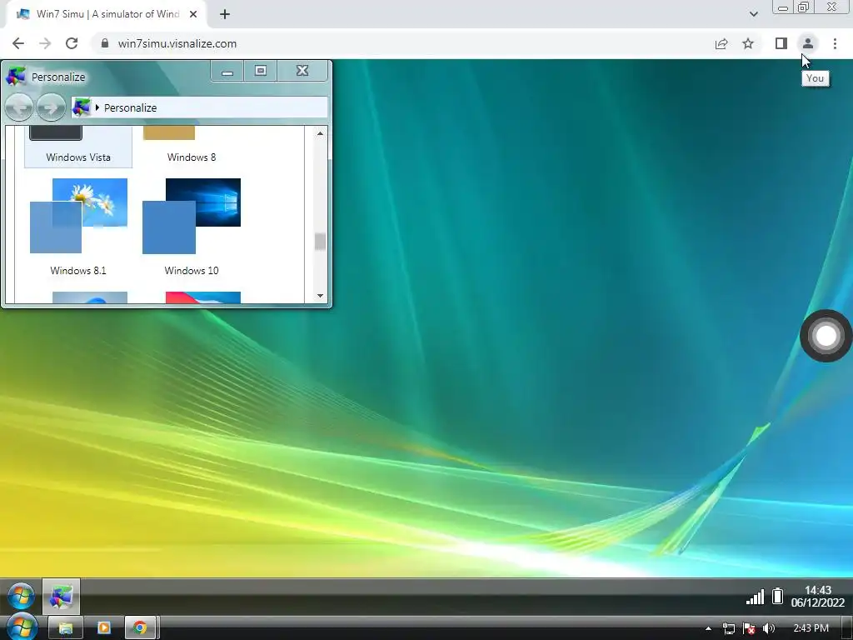Choose the Windows Vista theme label
The height and width of the screenshot is (640, 853).
point(78,157)
